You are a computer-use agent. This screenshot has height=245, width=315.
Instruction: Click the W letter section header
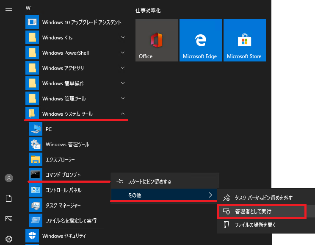(x=28, y=8)
